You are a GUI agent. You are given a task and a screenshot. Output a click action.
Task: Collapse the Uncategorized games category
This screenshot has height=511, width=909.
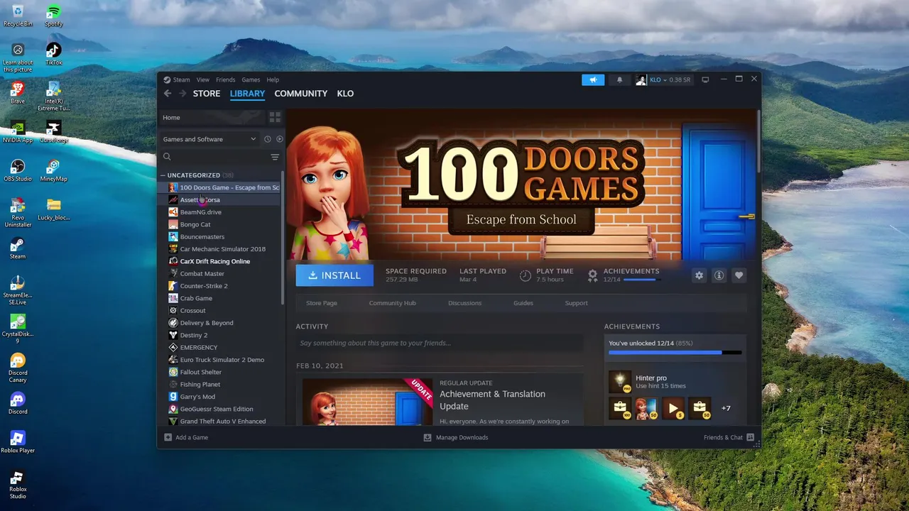point(163,175)
